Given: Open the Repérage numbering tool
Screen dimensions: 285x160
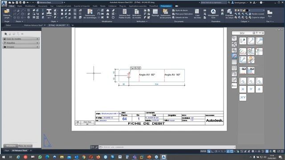Looking at the screenshot, I should [x=155, y=13].
